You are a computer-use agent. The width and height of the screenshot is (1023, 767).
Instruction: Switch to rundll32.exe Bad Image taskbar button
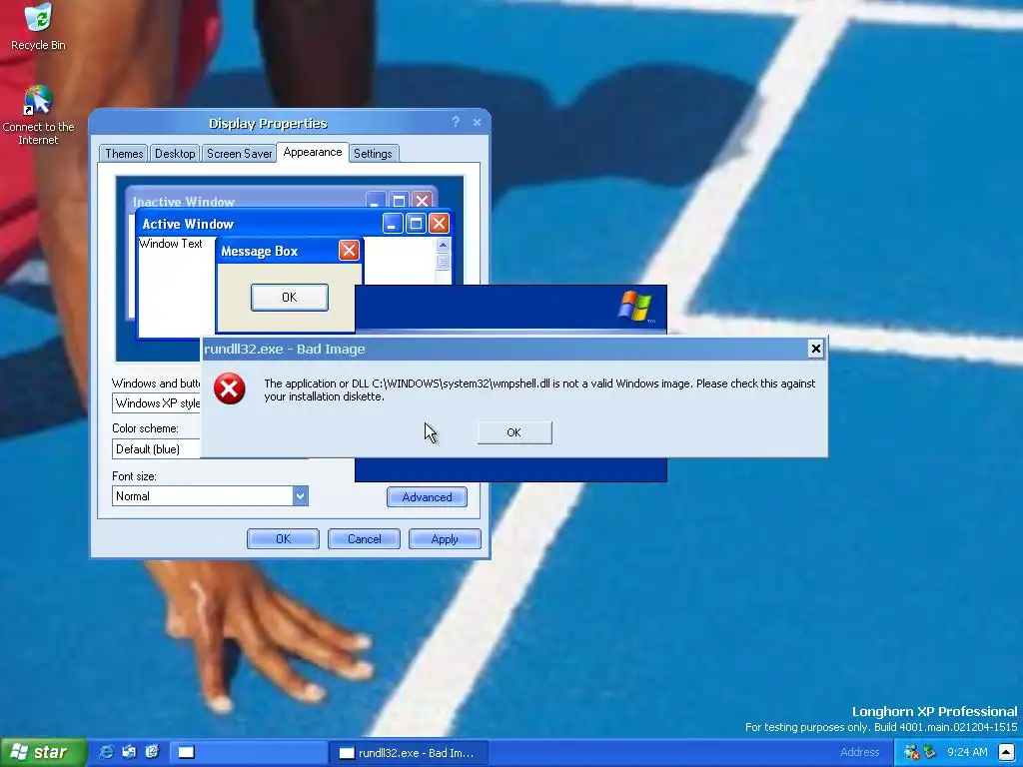pos(408,753)
